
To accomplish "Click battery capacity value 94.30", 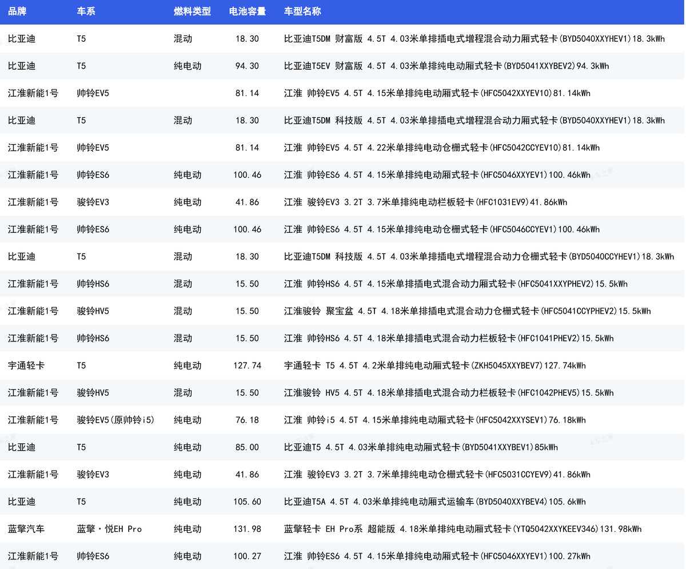I will (248, 66).
